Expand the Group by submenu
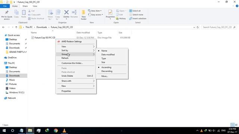Image resolution: width=239 pixels, height=134 pixels. (76, 54)
